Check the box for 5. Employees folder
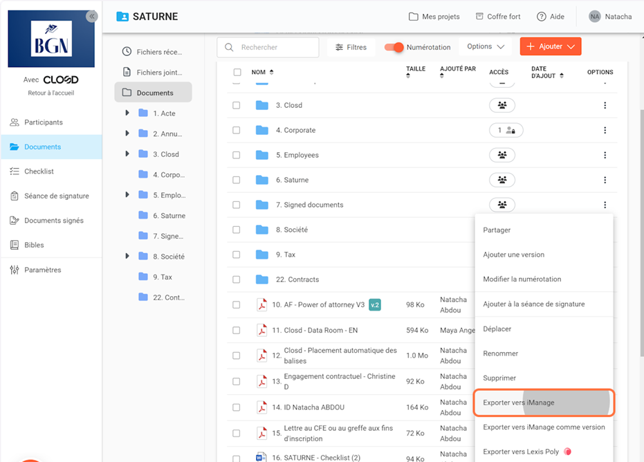Screen dimensions: 644x462 click(x=237, y=155)
